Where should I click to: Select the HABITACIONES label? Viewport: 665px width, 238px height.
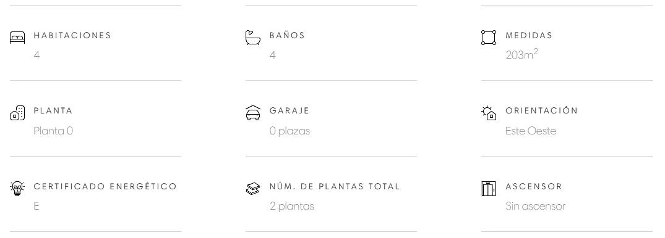(72, 36)
